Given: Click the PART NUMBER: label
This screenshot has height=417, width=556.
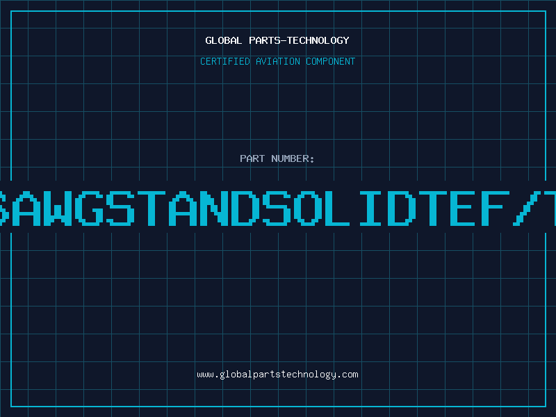Looking at the screenshot, I should tap(277, 158).
